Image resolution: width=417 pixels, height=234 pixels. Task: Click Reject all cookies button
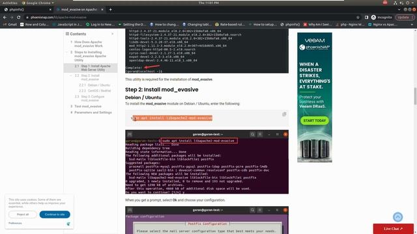[x=23, y=214]
